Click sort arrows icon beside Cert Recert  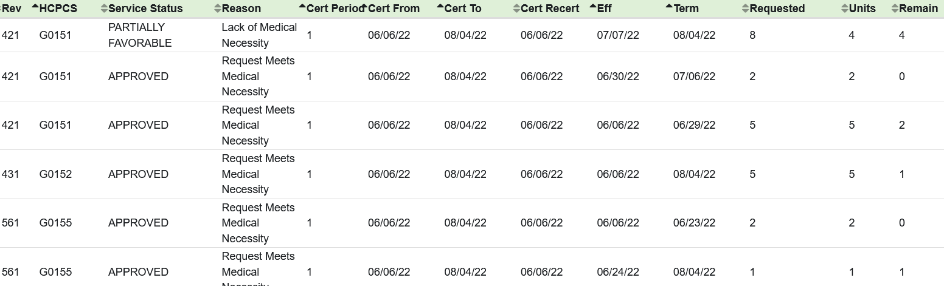click(x=516, y=9)
